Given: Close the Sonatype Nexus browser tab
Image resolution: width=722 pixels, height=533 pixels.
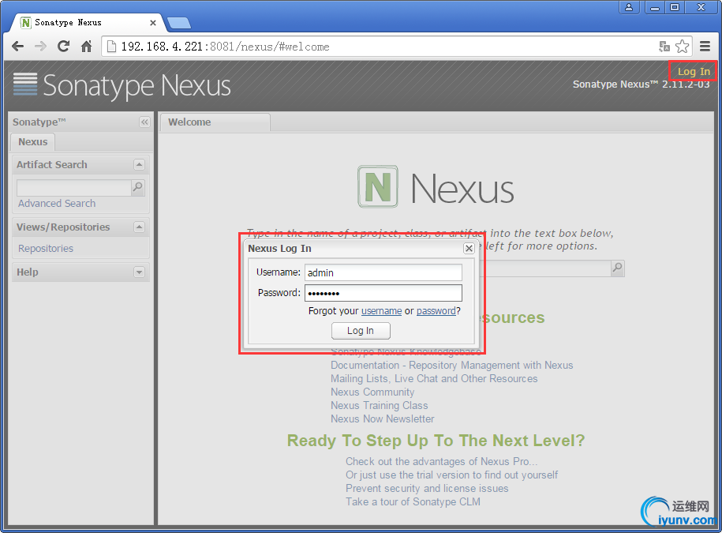Looking at the screenshot, I should (153, 23).
